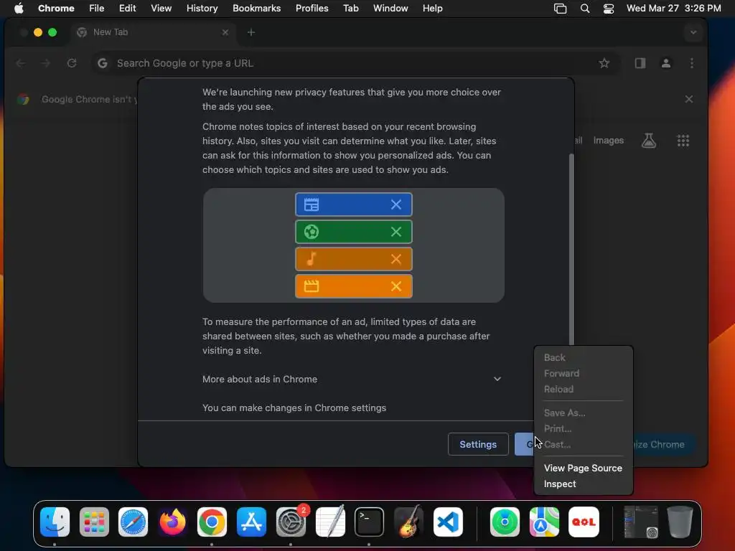
Task: Remove the green soccer topic chip
Action: [396, 232]
